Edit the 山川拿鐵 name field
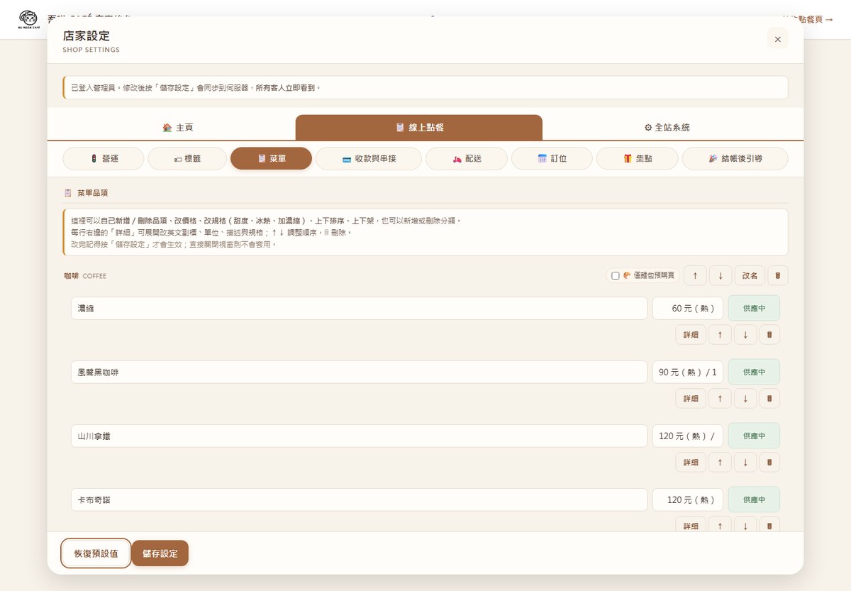 [359, 436]
